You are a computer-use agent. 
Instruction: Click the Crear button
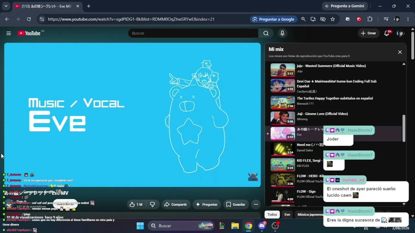[369, 33]
